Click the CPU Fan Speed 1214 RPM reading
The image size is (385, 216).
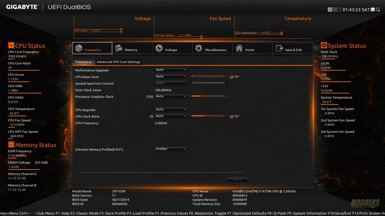17,124
